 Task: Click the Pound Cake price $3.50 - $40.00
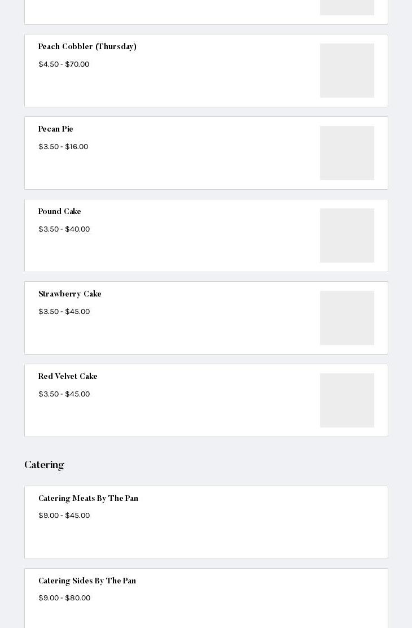point(64,229)
